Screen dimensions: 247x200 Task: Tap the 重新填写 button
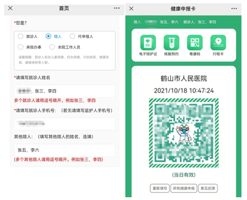pyautogui.click(x=160, y=188)
